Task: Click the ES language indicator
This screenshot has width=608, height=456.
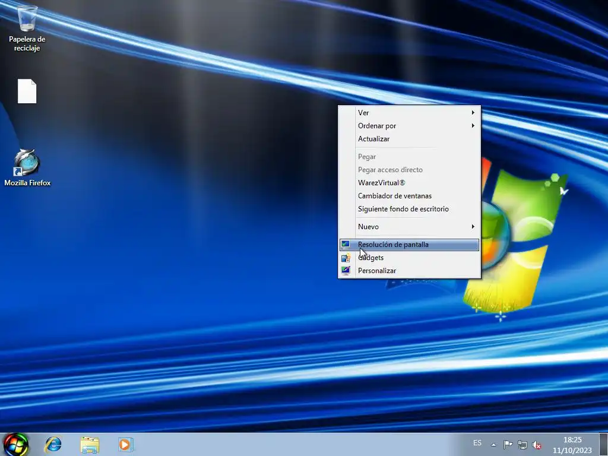Action: pyautogui.click(x=477, y=443)
